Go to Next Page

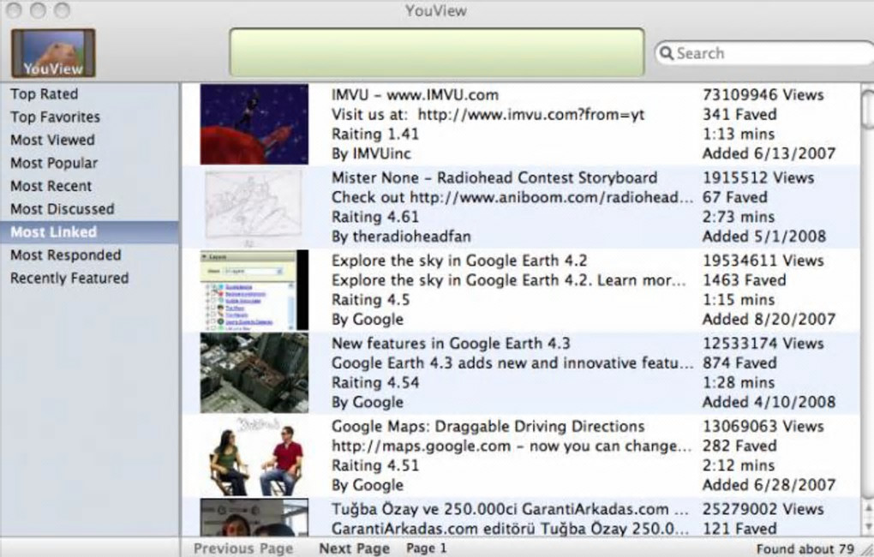pos(355,548)
